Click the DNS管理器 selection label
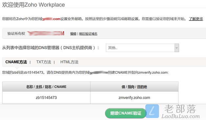This screenshot has height=120, width=206. 51,48
